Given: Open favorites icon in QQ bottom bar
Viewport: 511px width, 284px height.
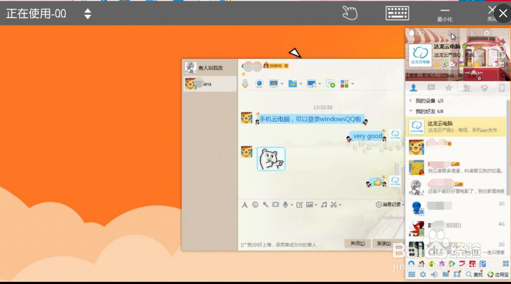Looking at the screenshot, I should [x=457, y=274].
